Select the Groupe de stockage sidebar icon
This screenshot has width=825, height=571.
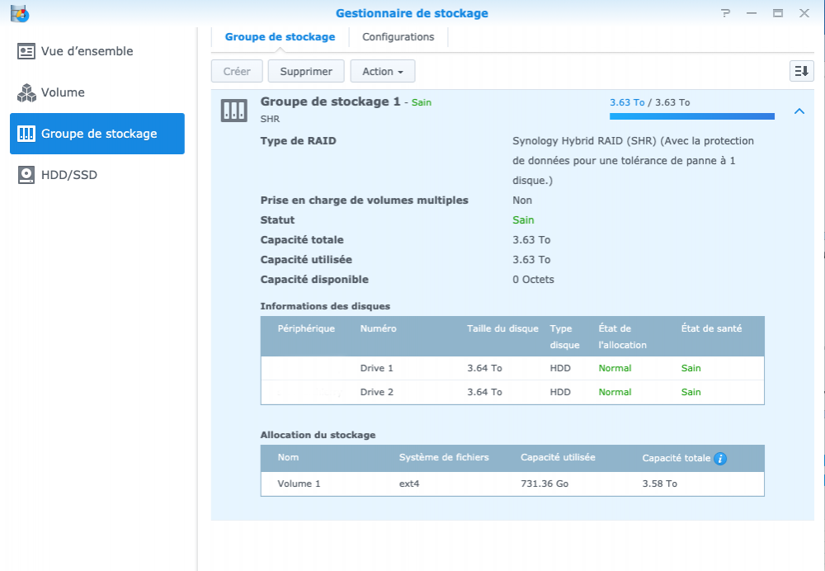(26, 134)
